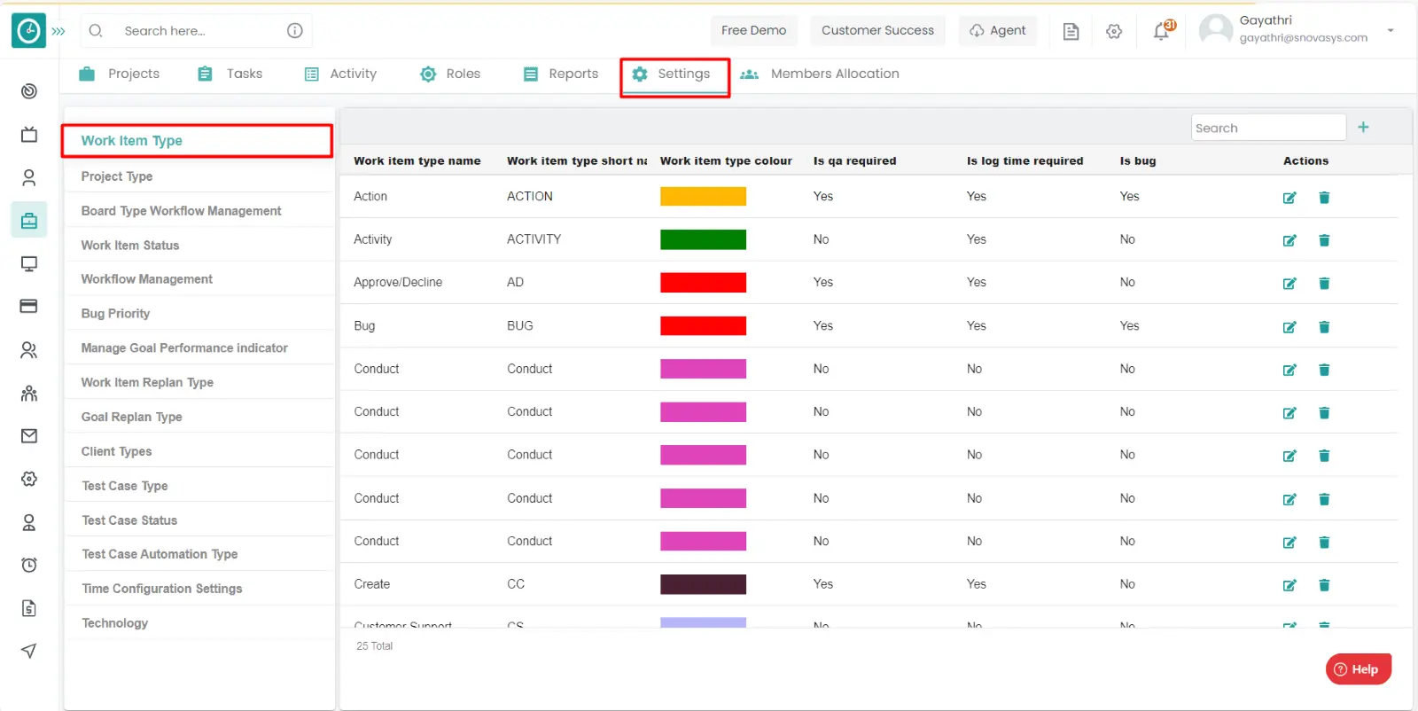Sort by Work item type name column
Image resolution: width=1418 pixels, height=711 pixels.
click(417, 161)
